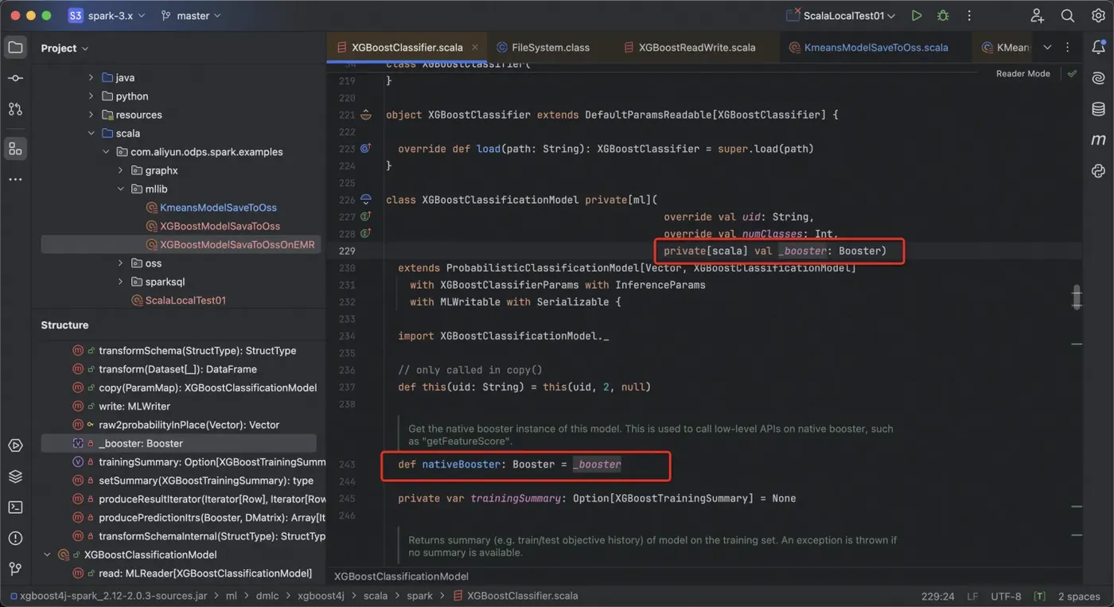
Task: Expand the oss package
Action: [x=121, y=263]
